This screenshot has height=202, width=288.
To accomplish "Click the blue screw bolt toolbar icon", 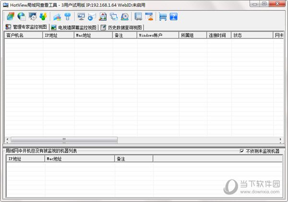I will pyautogui.click(x=68, y=16).
